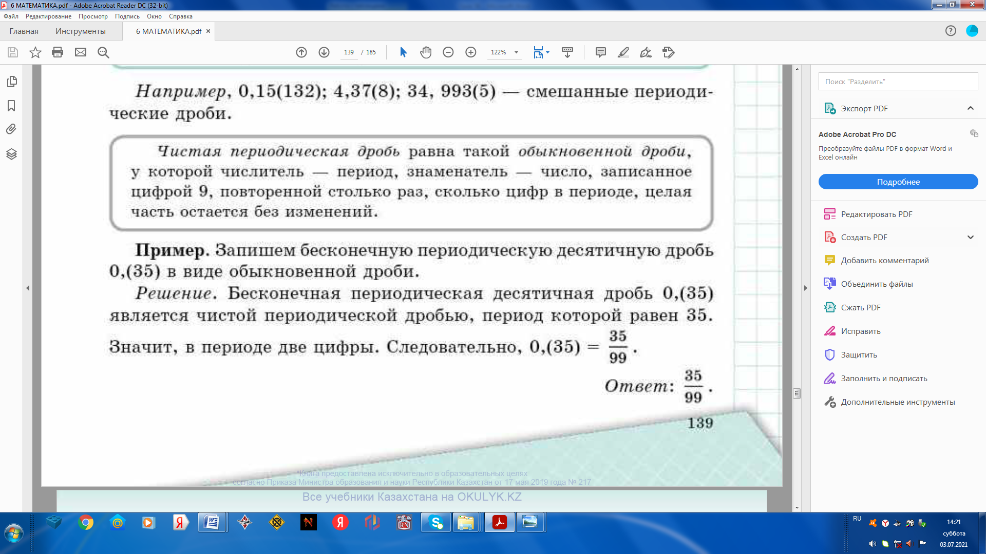Open the help question mark
The image size is (986, 554).
pos(951,31)
